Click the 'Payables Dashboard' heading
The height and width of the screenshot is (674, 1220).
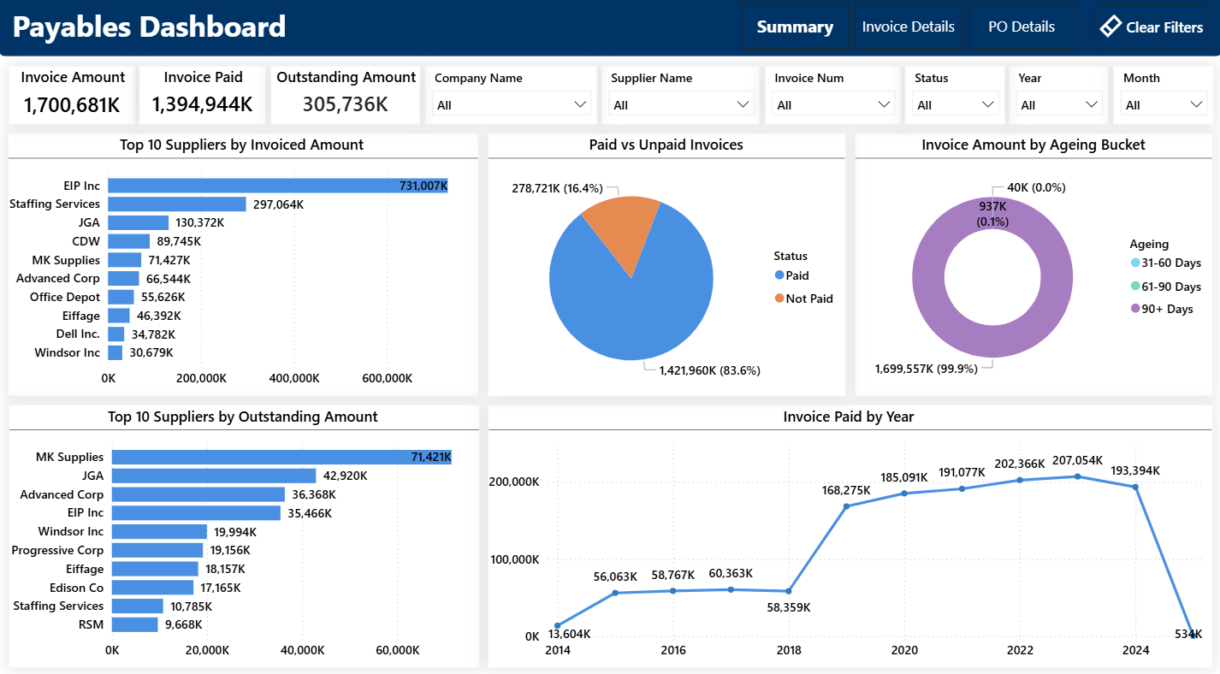click(149, 27)
